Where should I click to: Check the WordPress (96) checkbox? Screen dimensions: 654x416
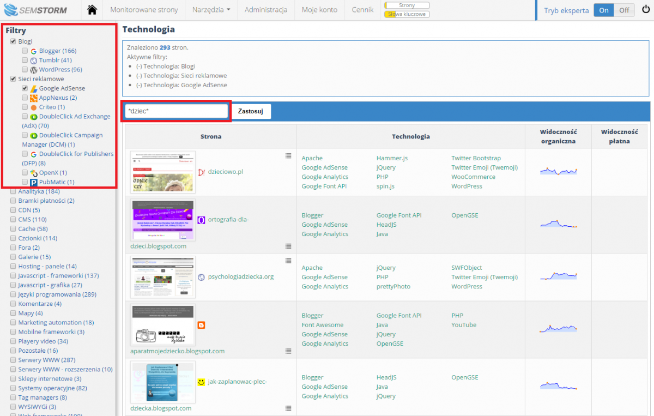coord(25,69)
